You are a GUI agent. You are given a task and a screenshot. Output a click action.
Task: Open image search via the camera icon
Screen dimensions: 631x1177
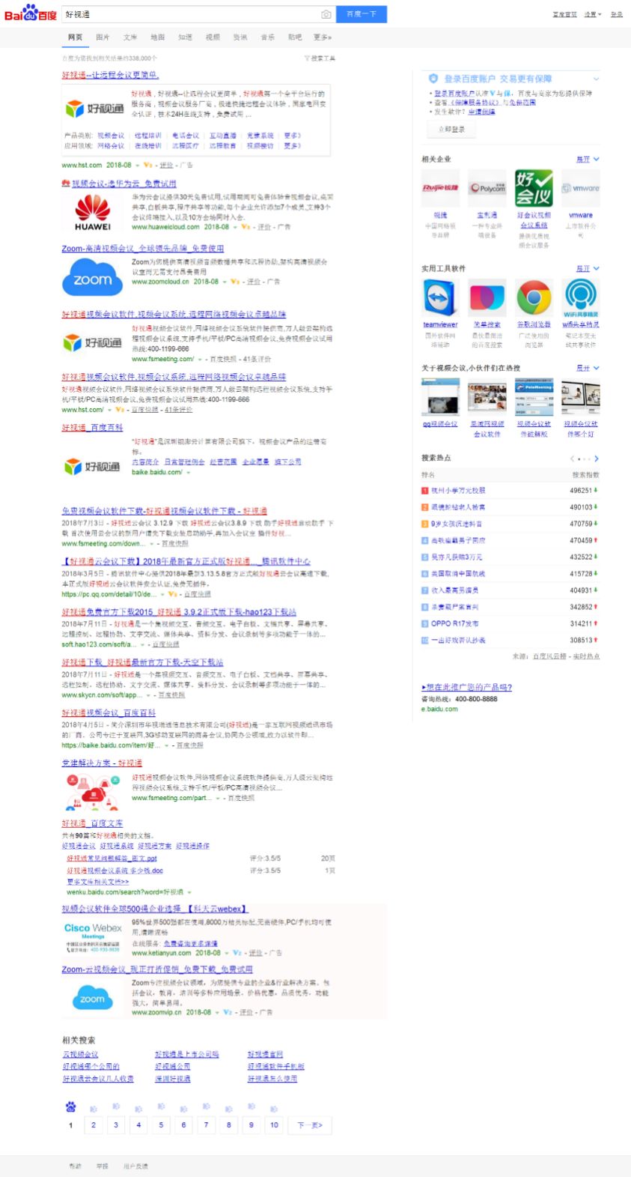(326, 14)
